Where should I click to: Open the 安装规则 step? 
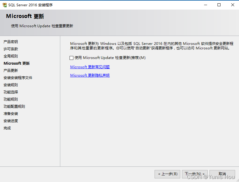tap(10, 85)
